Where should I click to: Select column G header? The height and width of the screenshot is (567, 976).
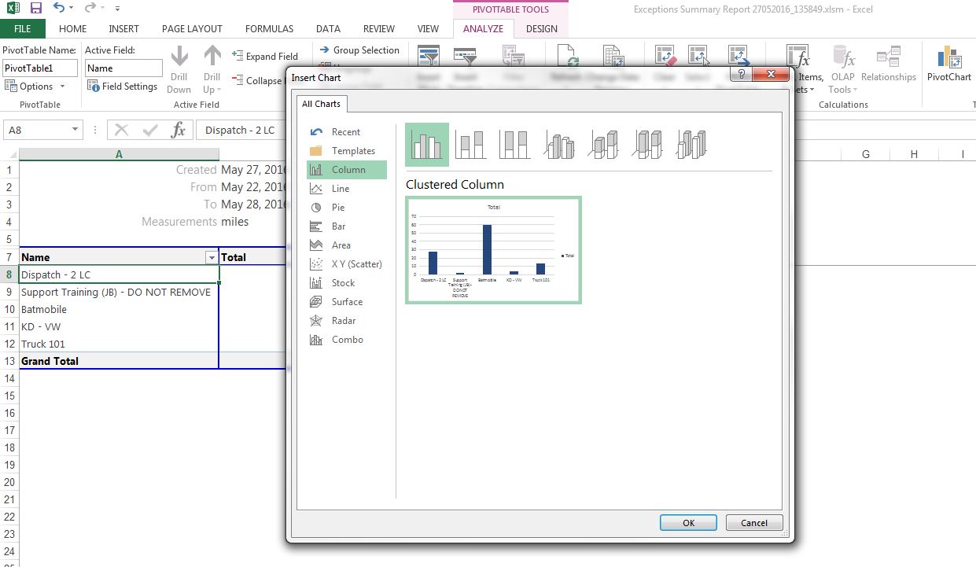pyautogui.click(x=866, y=154)
